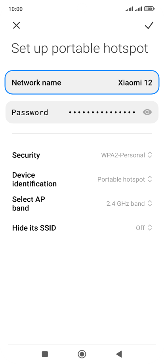Tap the 10:00 clock in the status bar

[x=15, y=9]
